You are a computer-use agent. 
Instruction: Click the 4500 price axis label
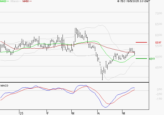pos(159,67)
